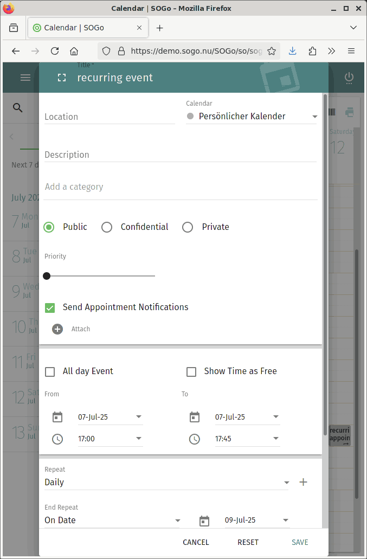Open End Repeat date calendar icon
The height and width of the screenshot is (559, 367).
coord(204,521)
